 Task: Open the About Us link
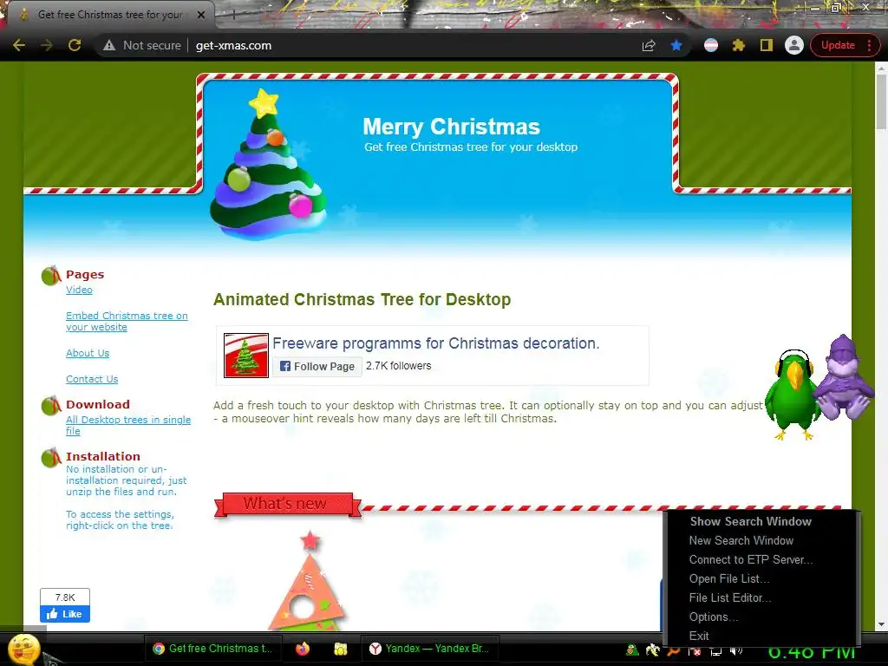pos(88,353)
